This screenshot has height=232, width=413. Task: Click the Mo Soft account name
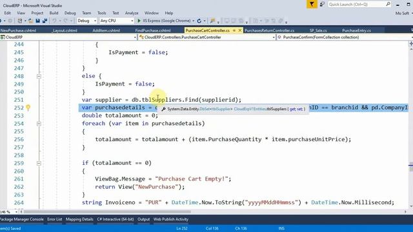click(402, 13)
